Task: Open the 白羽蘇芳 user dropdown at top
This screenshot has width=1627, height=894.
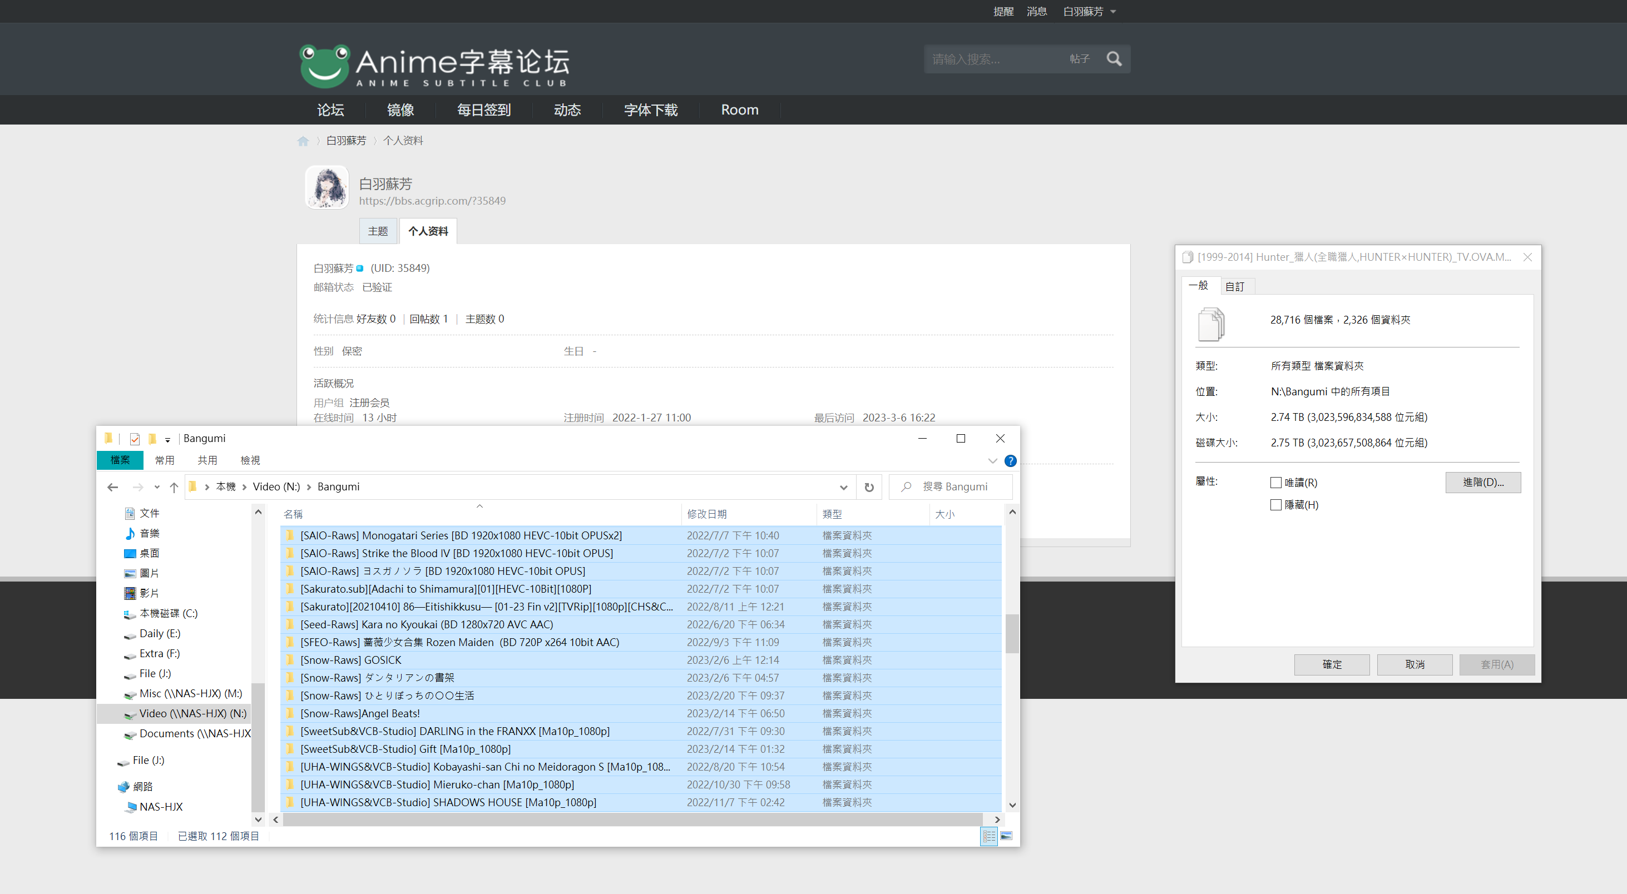Action: click(x=1090, y=11)
